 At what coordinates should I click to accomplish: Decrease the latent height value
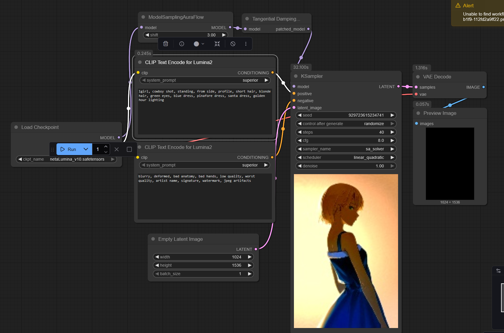pos(157,265)
